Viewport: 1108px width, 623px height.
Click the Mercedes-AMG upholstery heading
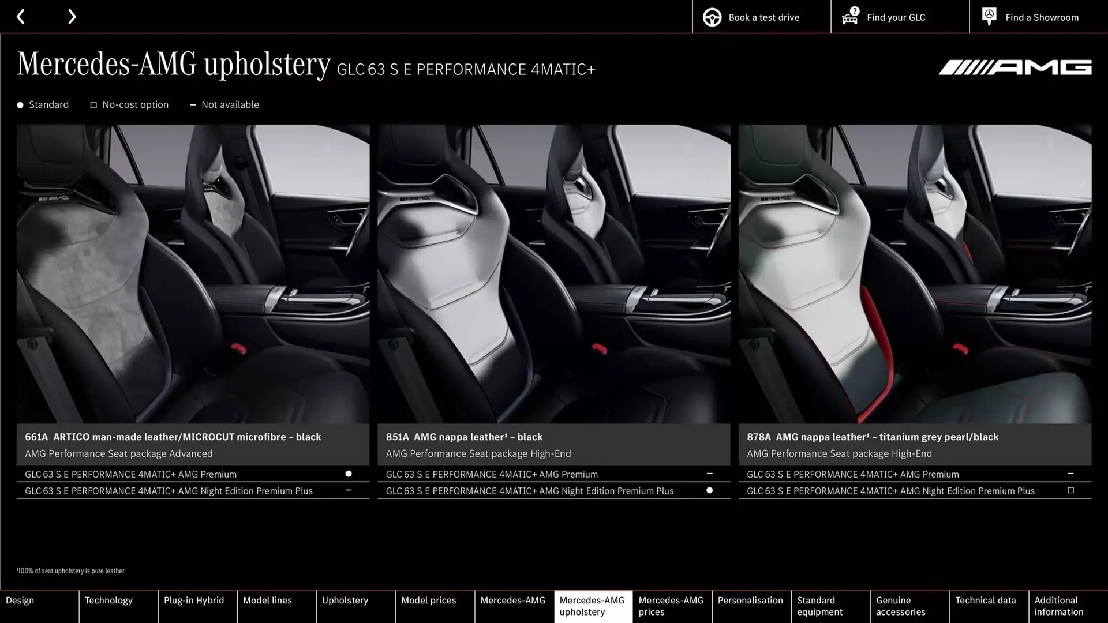click(x=174, y=63)
